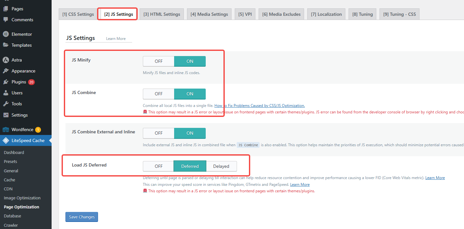Switch to the CSS Settings tab

(78, 14)
